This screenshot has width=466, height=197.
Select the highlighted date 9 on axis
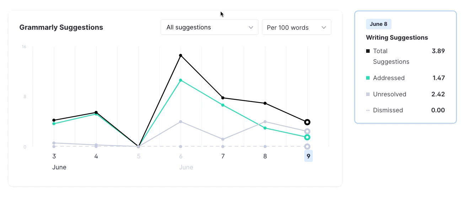[x=308, y=156]
